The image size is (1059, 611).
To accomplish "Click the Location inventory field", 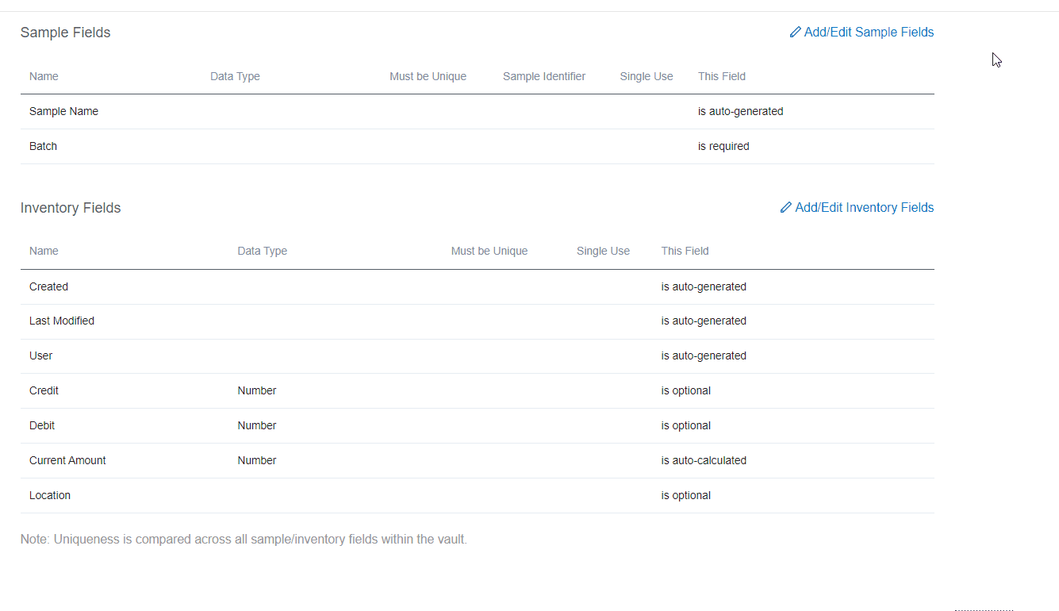I will tap(50, 495).
